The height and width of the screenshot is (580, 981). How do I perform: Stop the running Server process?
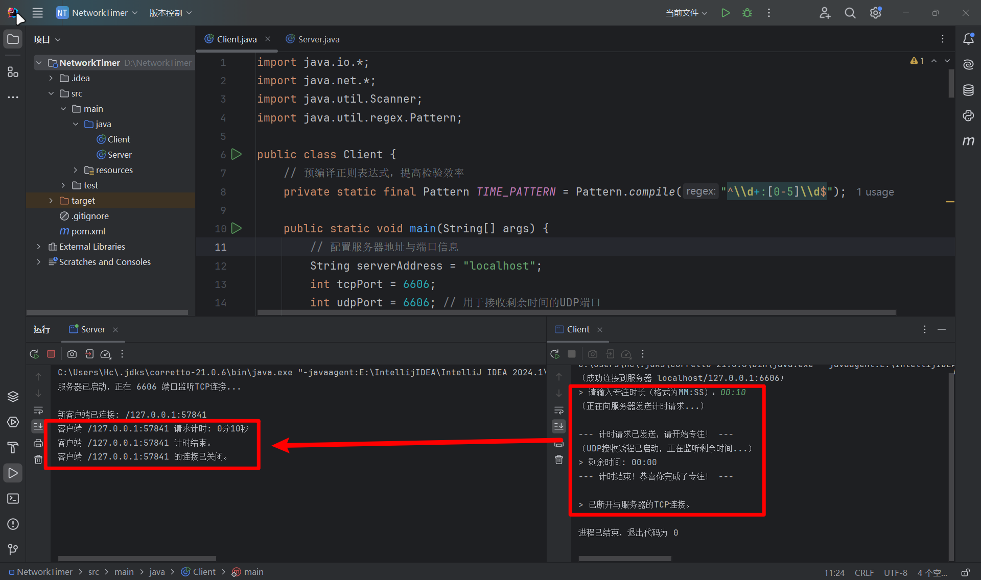[51, 354]
